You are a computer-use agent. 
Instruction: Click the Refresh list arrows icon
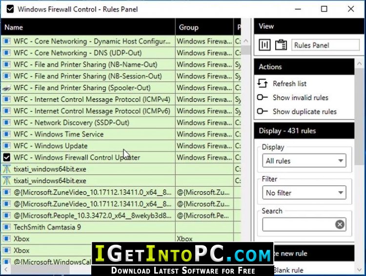[263, 83]
